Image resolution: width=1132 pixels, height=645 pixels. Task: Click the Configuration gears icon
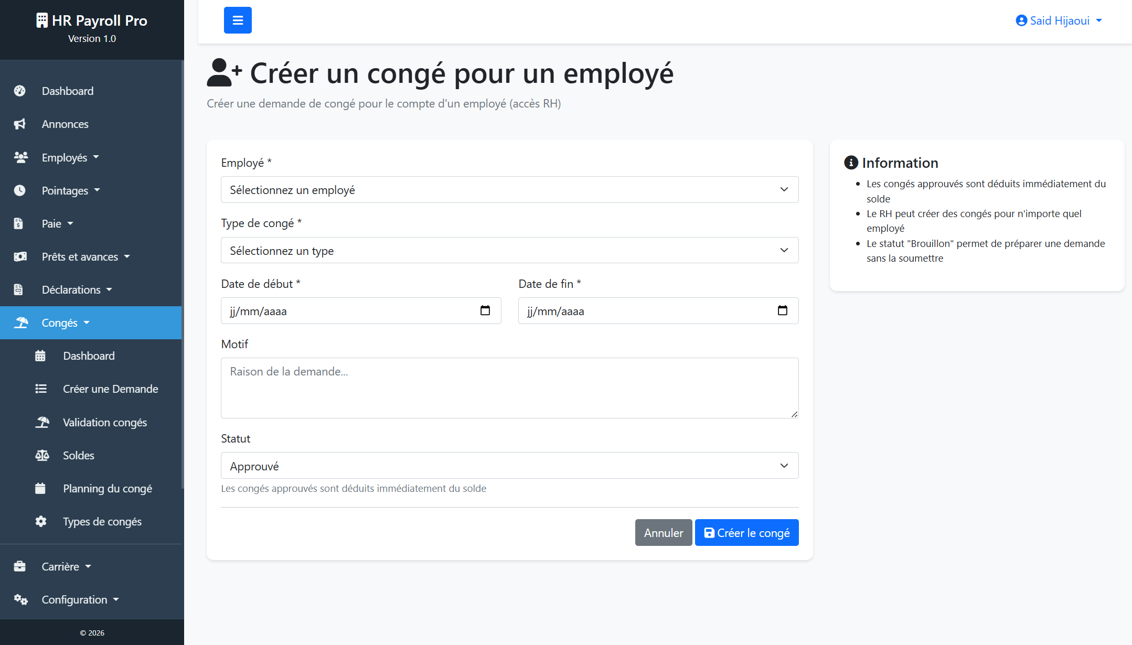coord(21,599)
